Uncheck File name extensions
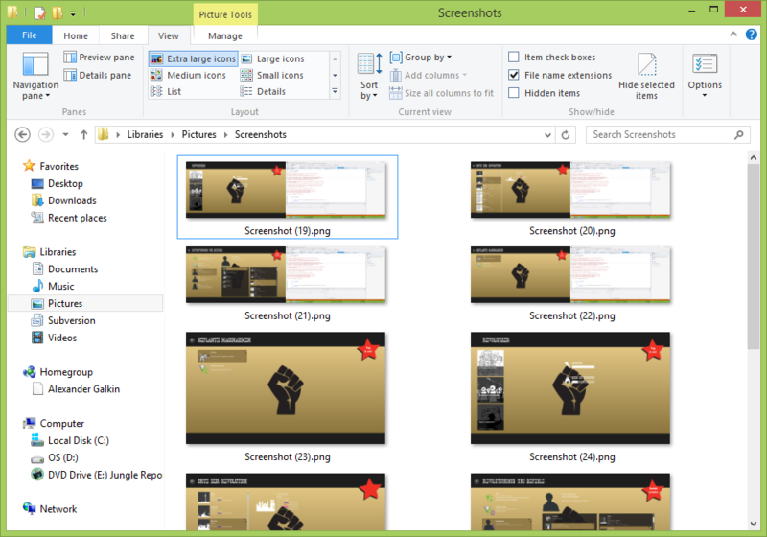 514,75
